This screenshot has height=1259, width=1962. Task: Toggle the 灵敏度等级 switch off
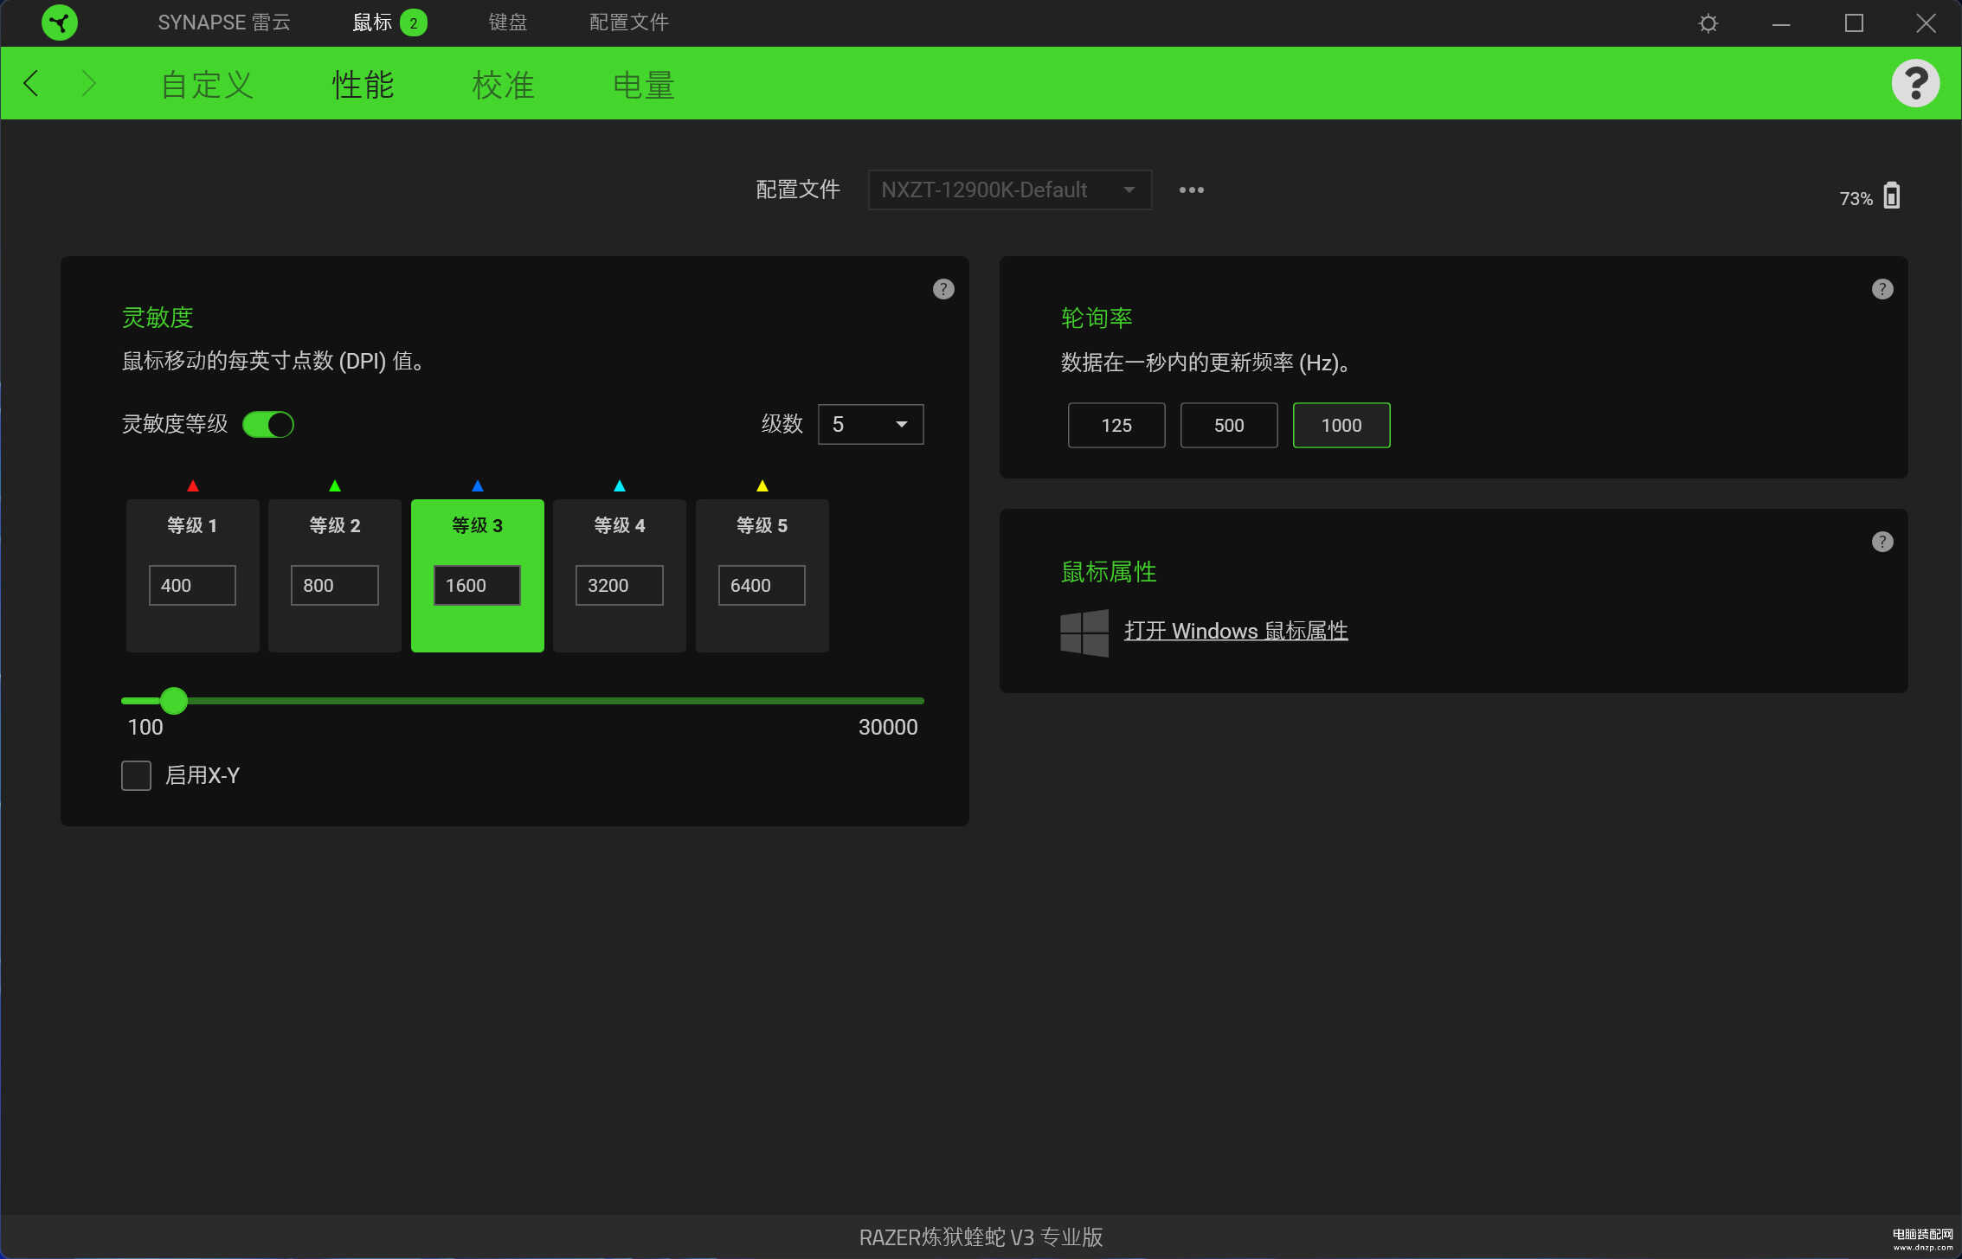[x=268, y=424]
